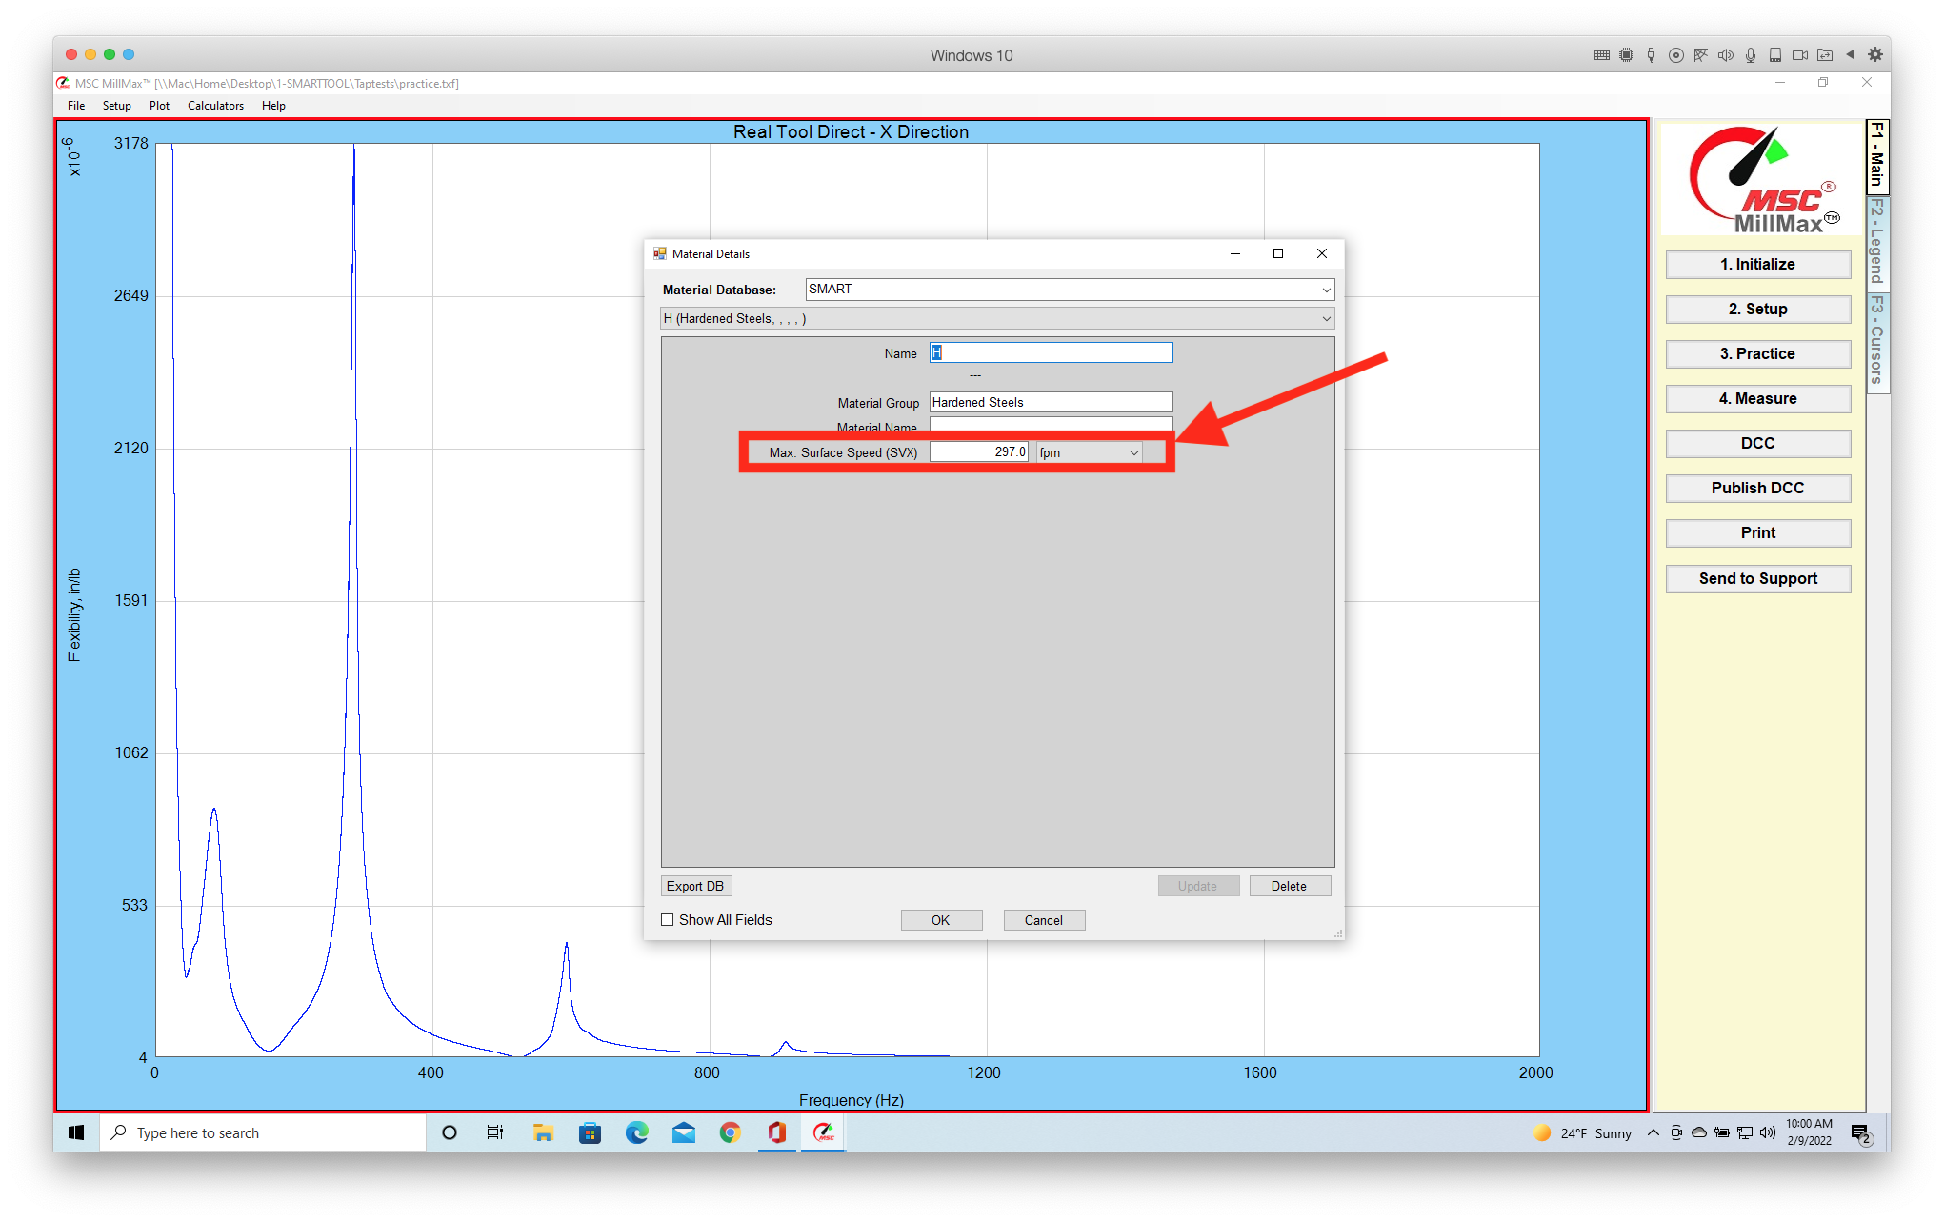Open File Explorer from the taskbar
Image resolution: width=1944 pixels, height=1222 pixels.
tap(543, 1132)
